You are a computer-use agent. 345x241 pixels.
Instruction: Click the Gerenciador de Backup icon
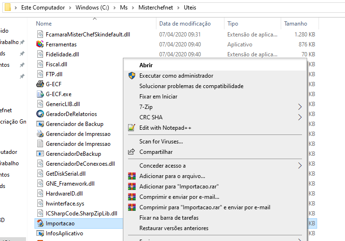click(40, 124)
